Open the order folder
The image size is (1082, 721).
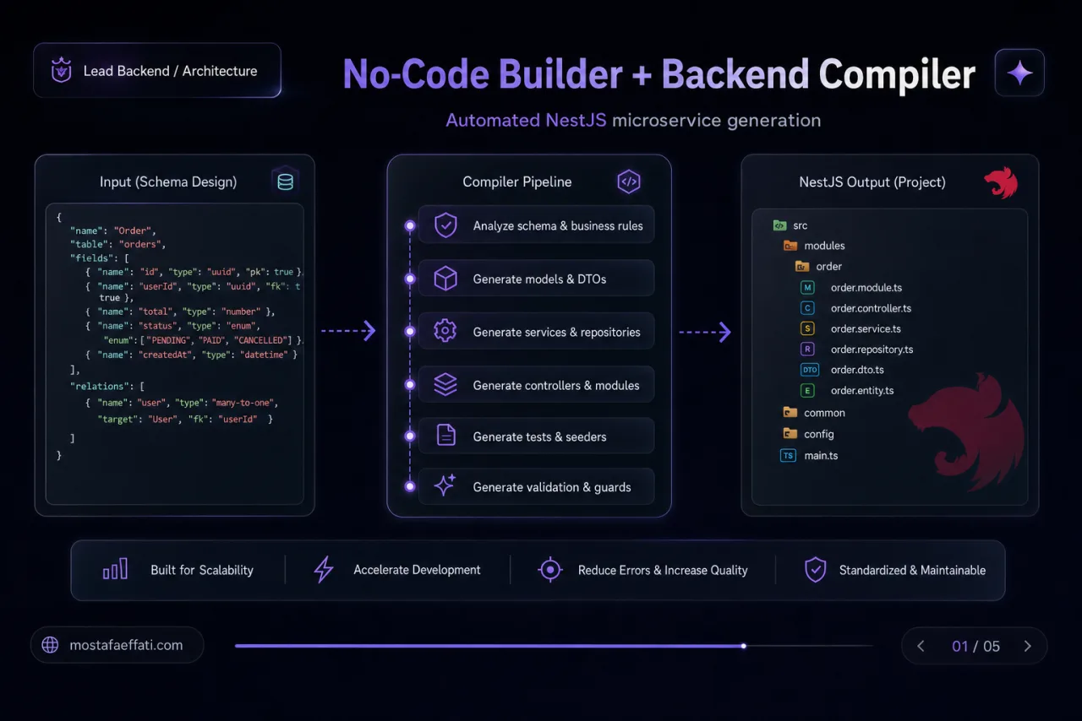click(818, 266)
